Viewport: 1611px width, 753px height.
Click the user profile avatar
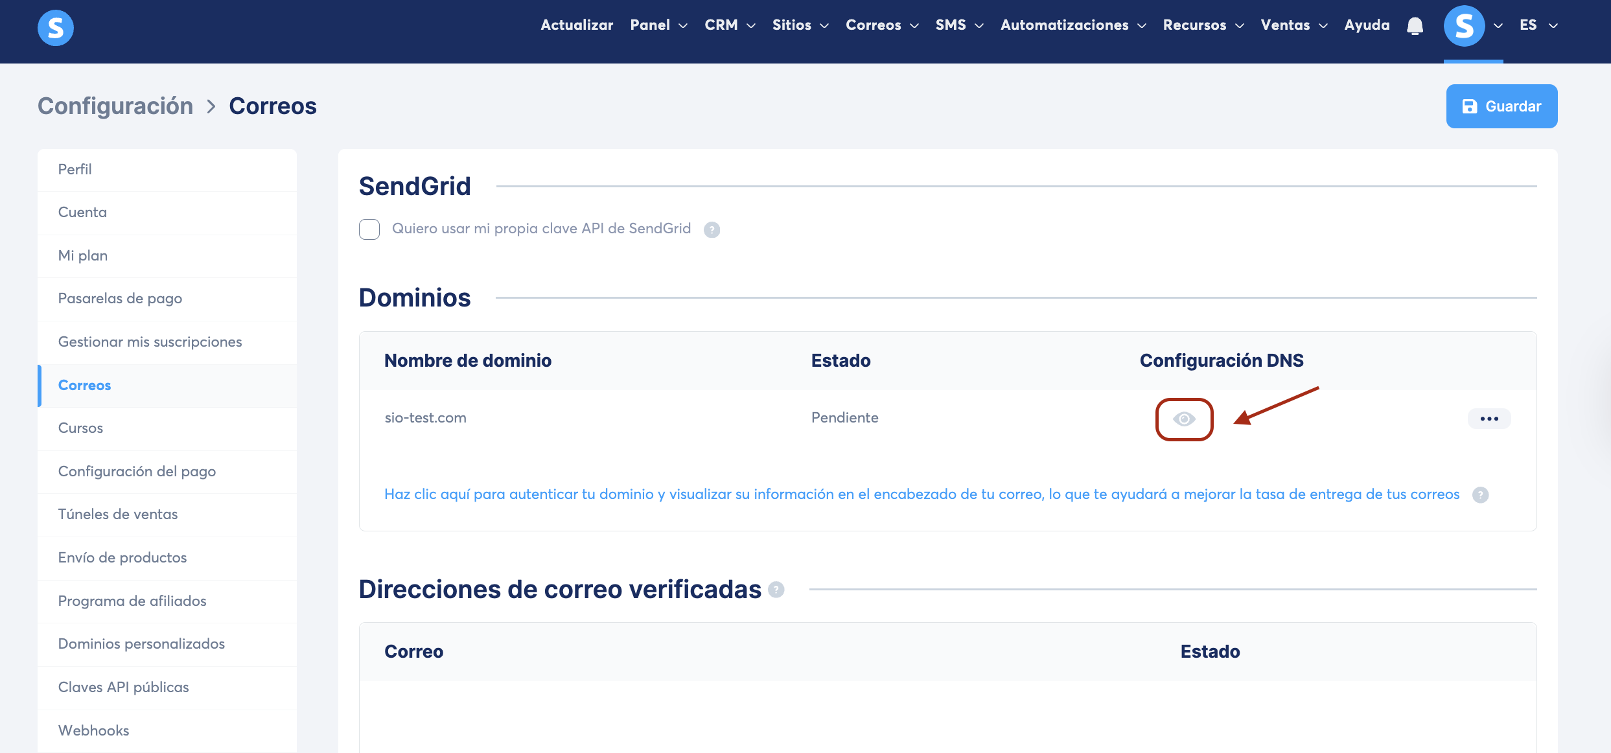coord(1464,26)
